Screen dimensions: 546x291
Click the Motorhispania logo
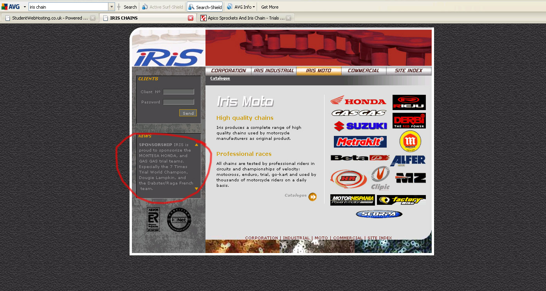coord(353,200)
